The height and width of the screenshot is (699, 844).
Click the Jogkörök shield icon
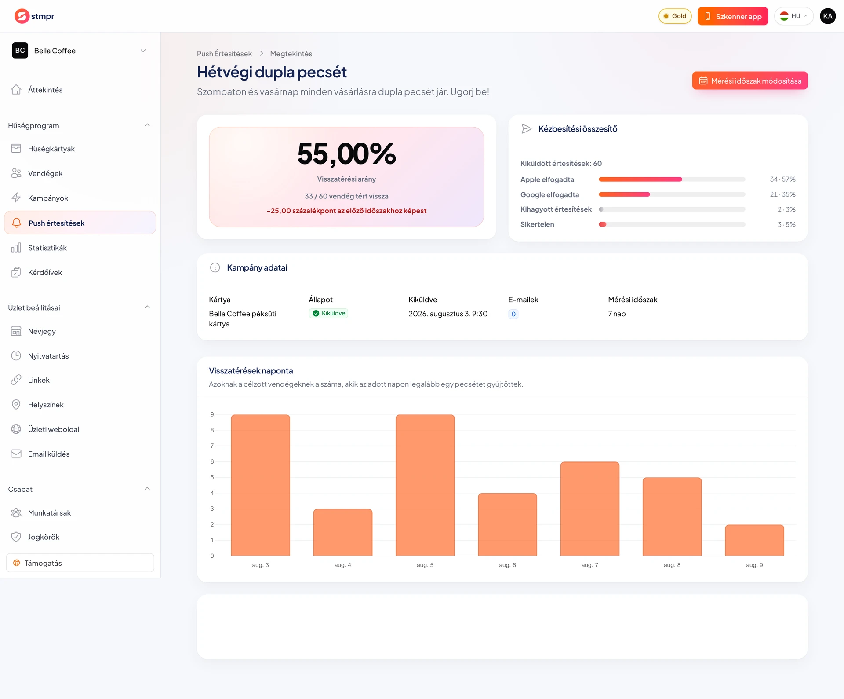point(16,537)
